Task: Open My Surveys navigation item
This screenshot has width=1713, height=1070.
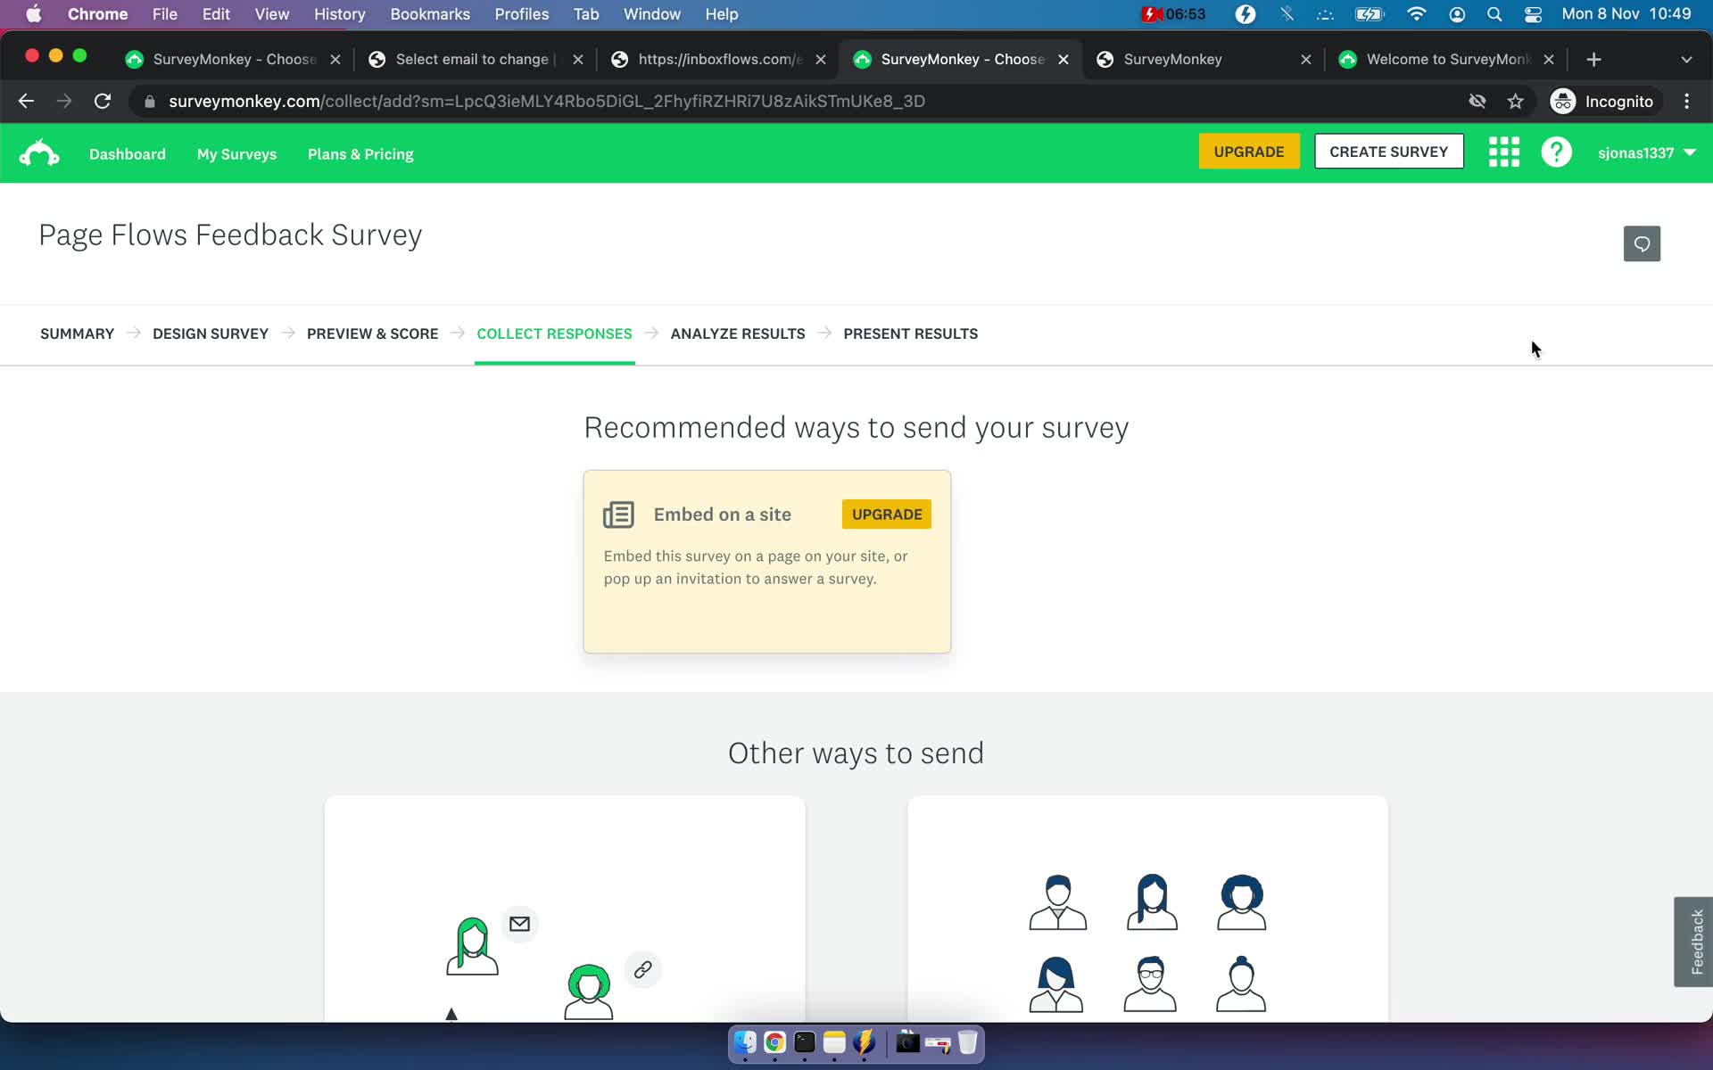Action: 236,152
